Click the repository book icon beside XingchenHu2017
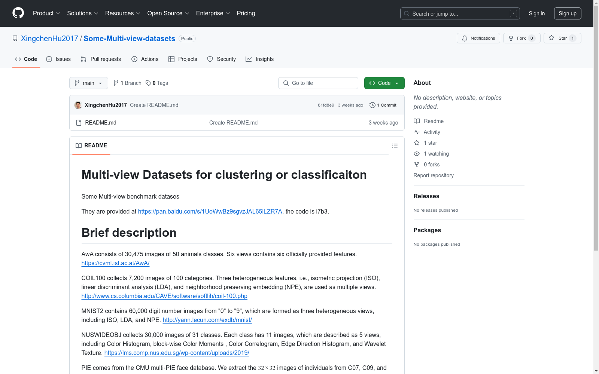This screenshot has width=599, height=374. click(x=15, y=39)
